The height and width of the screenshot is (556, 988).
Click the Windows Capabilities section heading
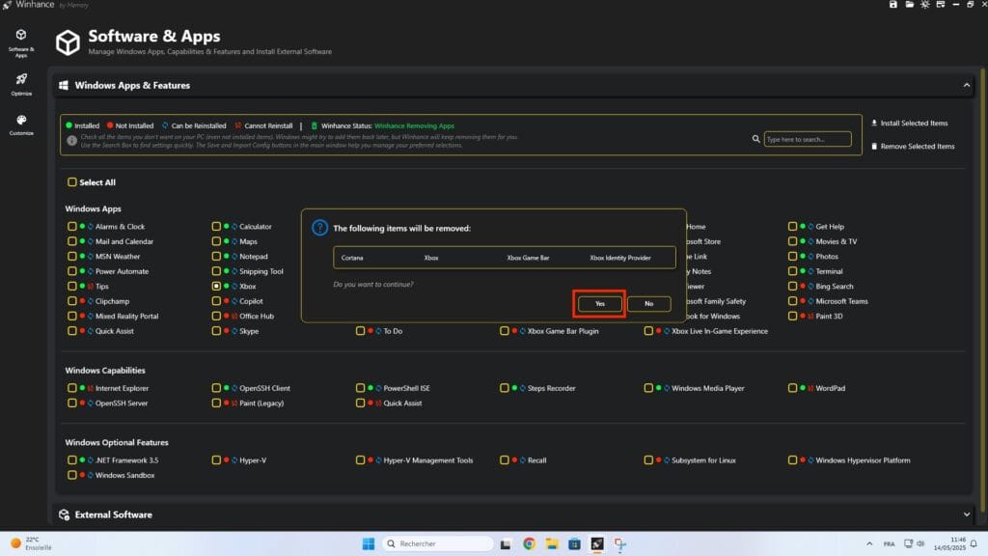pyautogui.click(x=103, y=370)
